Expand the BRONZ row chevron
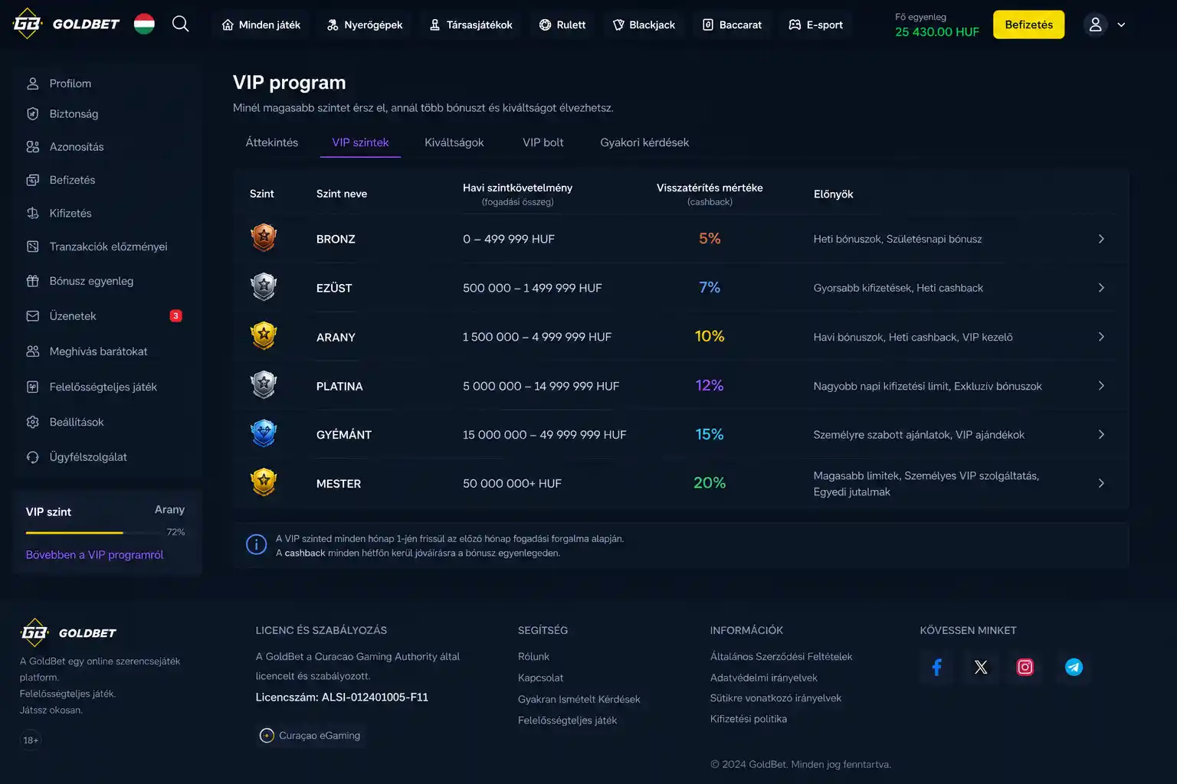The height and width of the screenshot is (784, 1177). pos(1101,239)
